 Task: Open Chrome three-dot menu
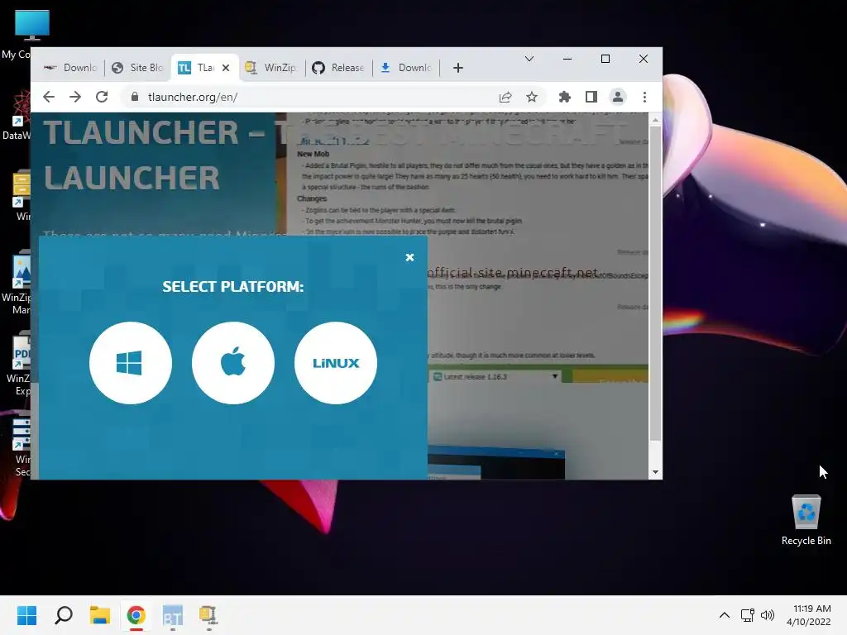pyautogui.click(x=644, y=97)
